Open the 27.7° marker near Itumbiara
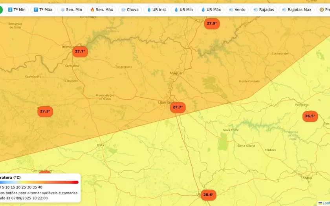The image size is (330, 206). (x=80, y=51)
